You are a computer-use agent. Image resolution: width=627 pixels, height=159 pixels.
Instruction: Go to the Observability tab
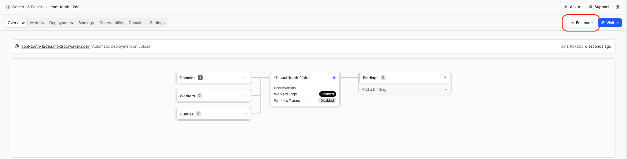point(111,23)
